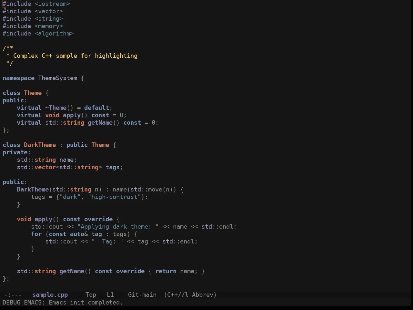Image resolution: width=413 pixels, height=310 pixels.
Task: Click the 'return' keyword
Action: [x=166, y=271]
